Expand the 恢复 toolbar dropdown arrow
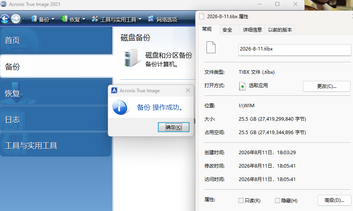Viewport: 353px width, 211px height. 84,19
